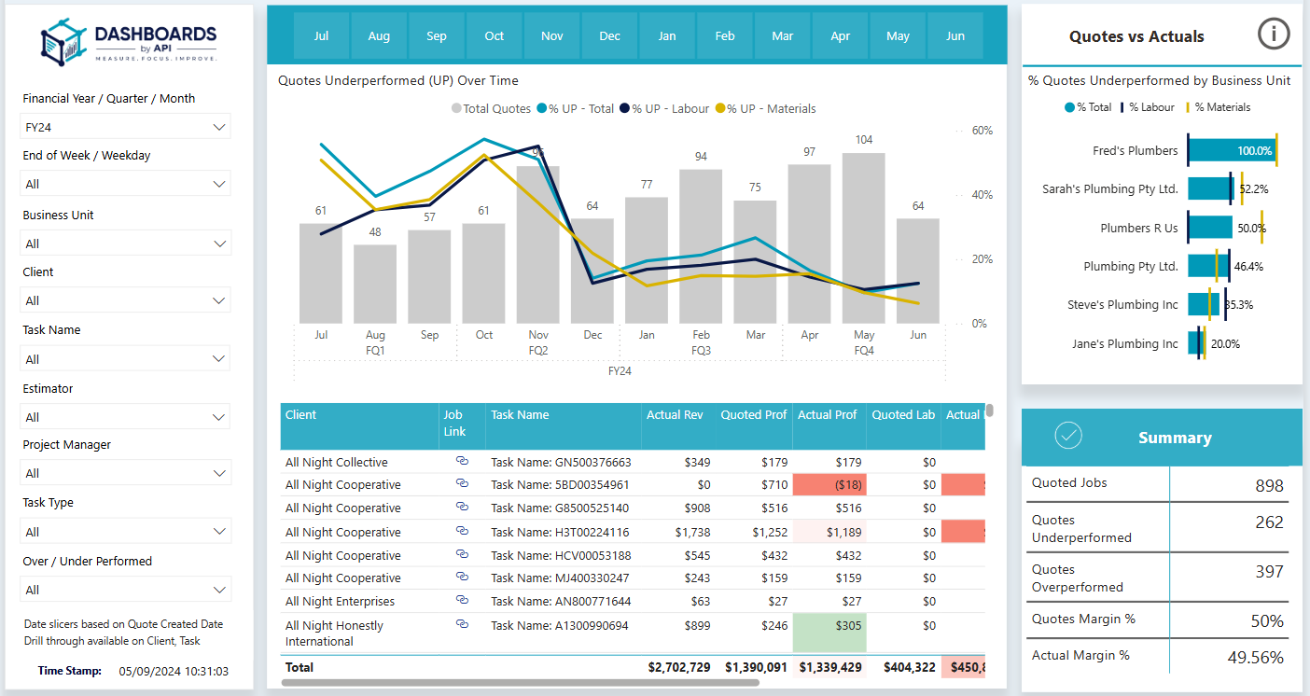
Task: Open job link for Task Name: H3T00224116
Action: [461, 532]
